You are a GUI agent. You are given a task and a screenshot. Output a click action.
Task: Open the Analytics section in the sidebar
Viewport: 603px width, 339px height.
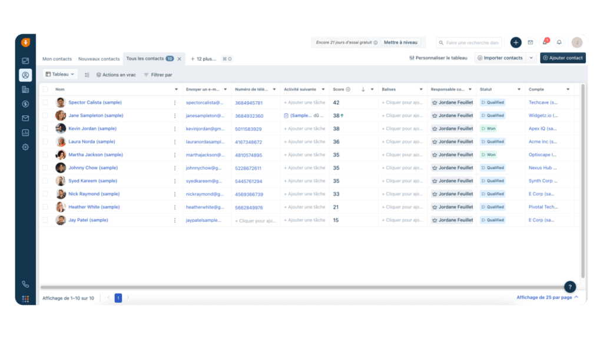click(25, 134)
